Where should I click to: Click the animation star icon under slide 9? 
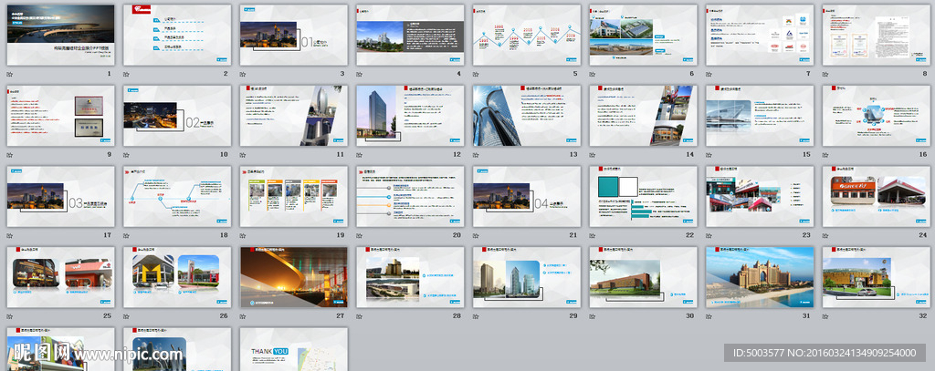(x=9, y=154)
